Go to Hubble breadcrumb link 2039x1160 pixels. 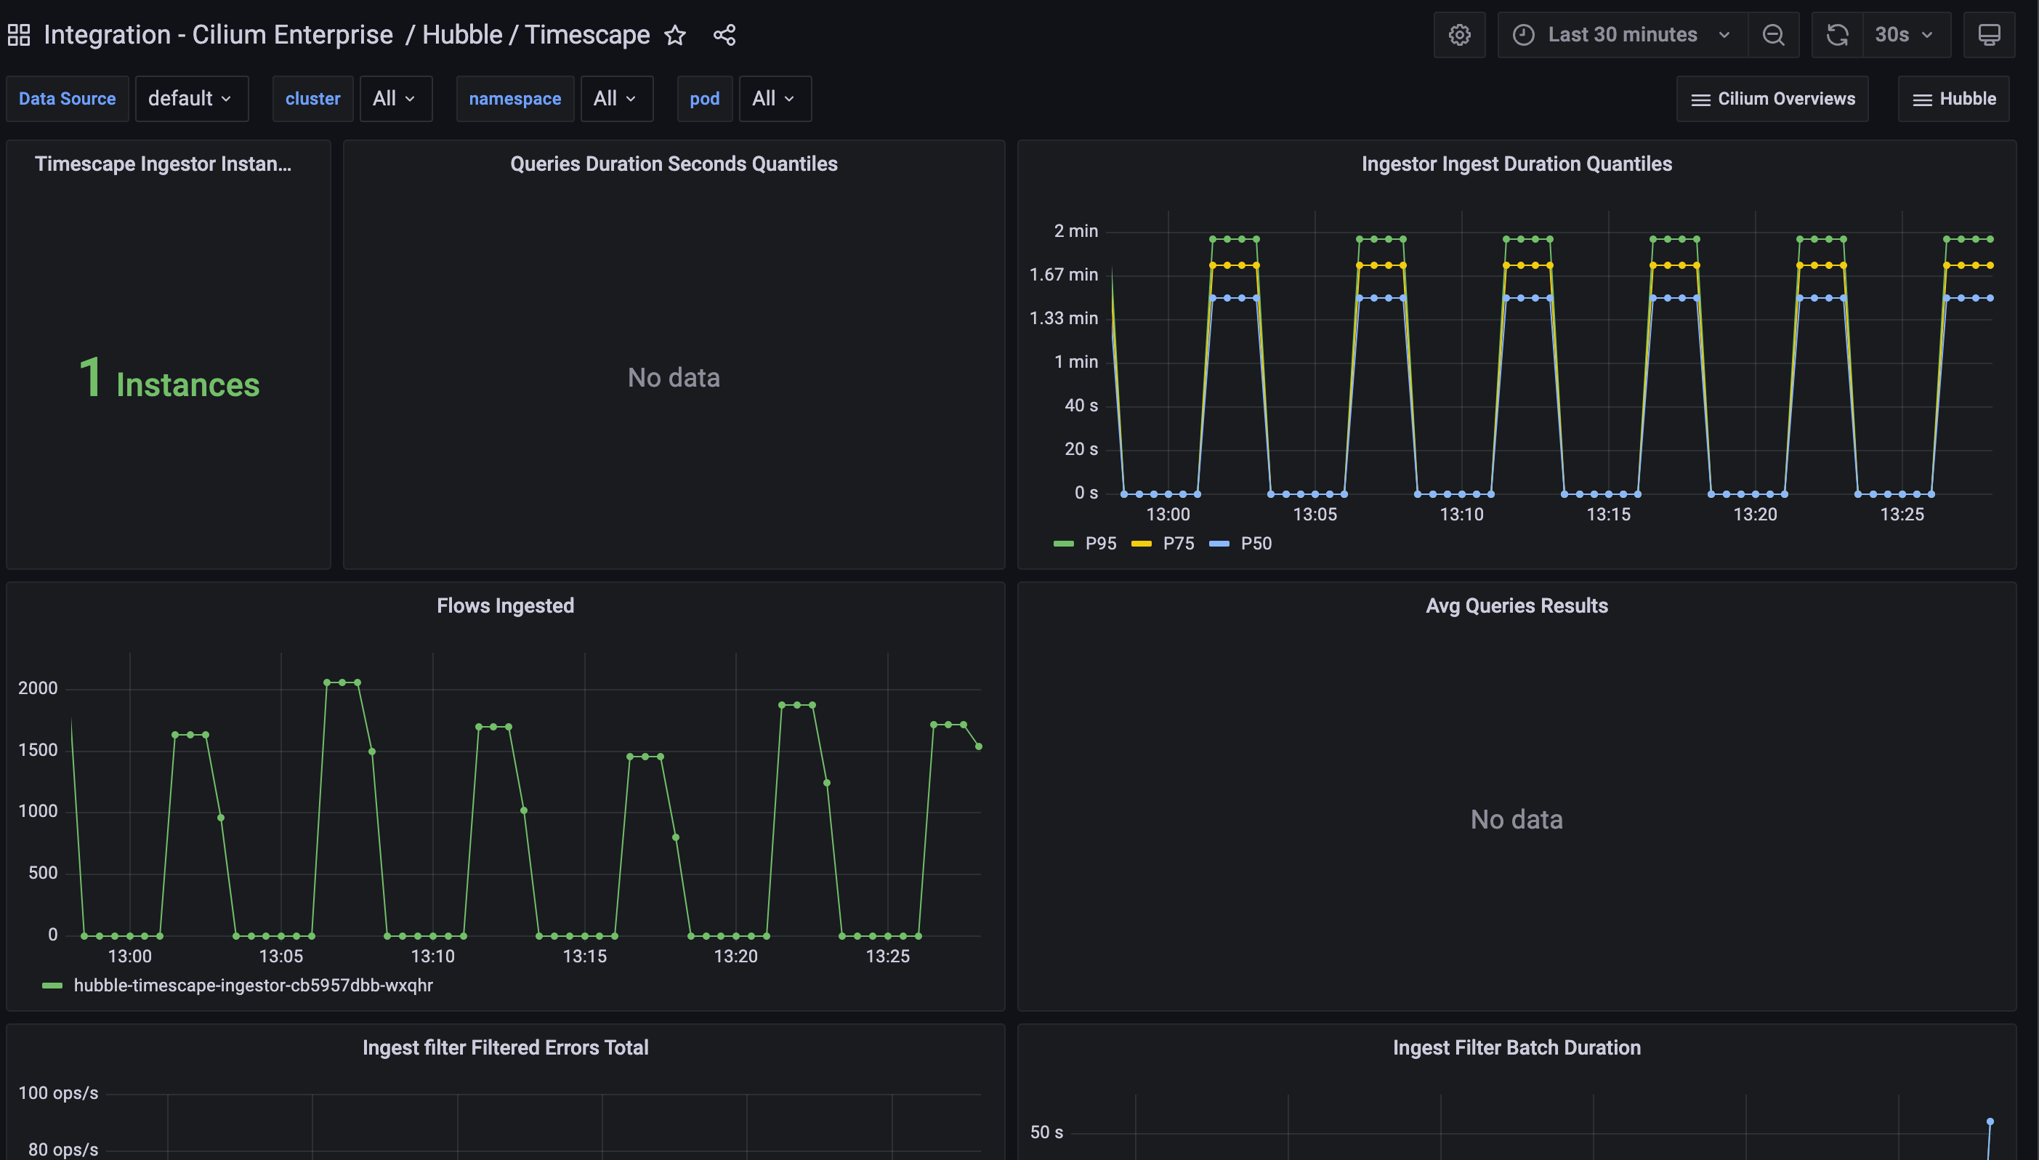coord(462,35)
